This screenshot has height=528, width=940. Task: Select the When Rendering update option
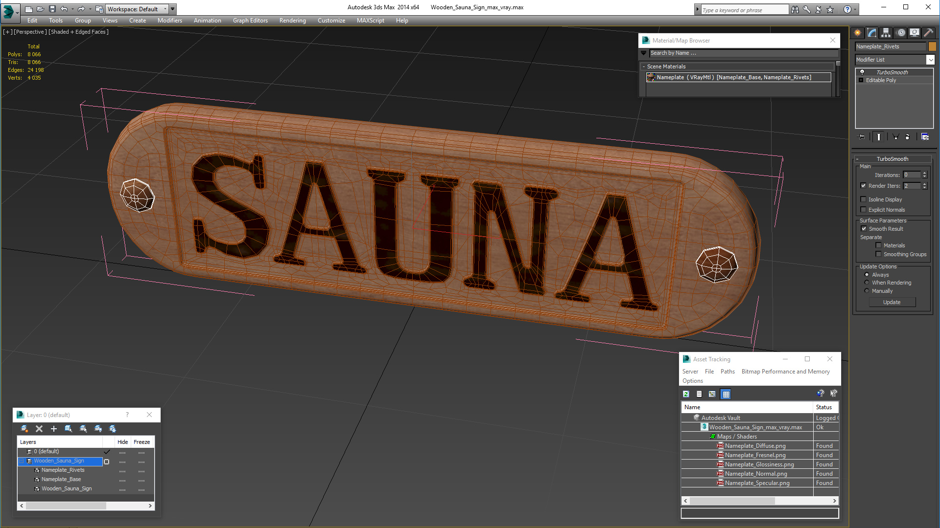(x=867, y=283)
